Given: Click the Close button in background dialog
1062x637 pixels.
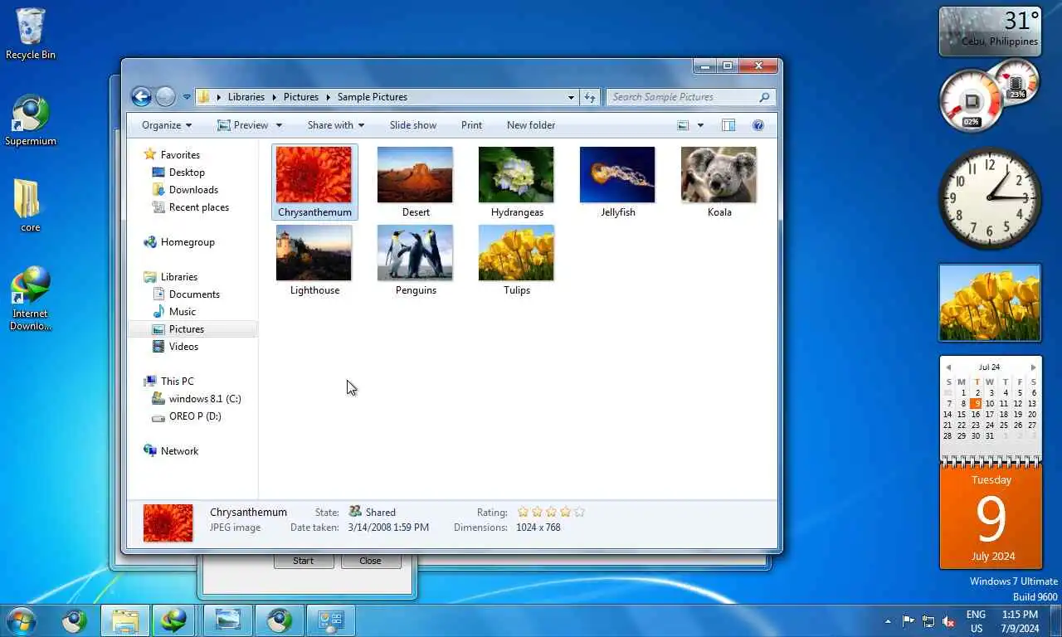Looking at the screenshot, I should pyautogui.click(x=370, y=561).
